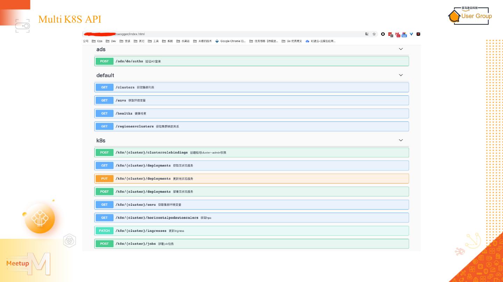Expand the GET /healthz endpoint row
Viewport: 503px width, 282px height.
coord(251,113)
